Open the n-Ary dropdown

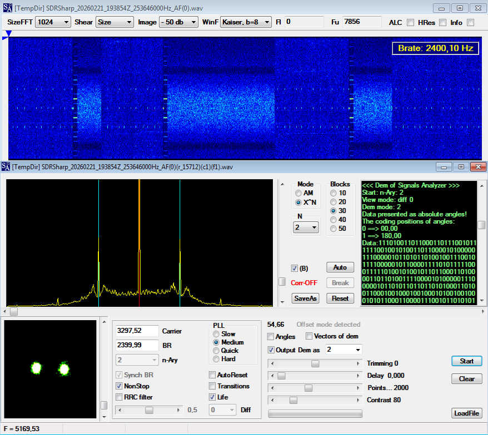[x=137, y=360]
